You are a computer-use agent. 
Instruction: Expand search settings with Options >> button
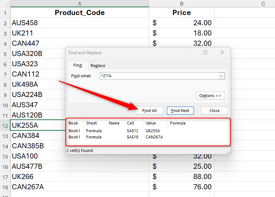click(x=210, y=96)
